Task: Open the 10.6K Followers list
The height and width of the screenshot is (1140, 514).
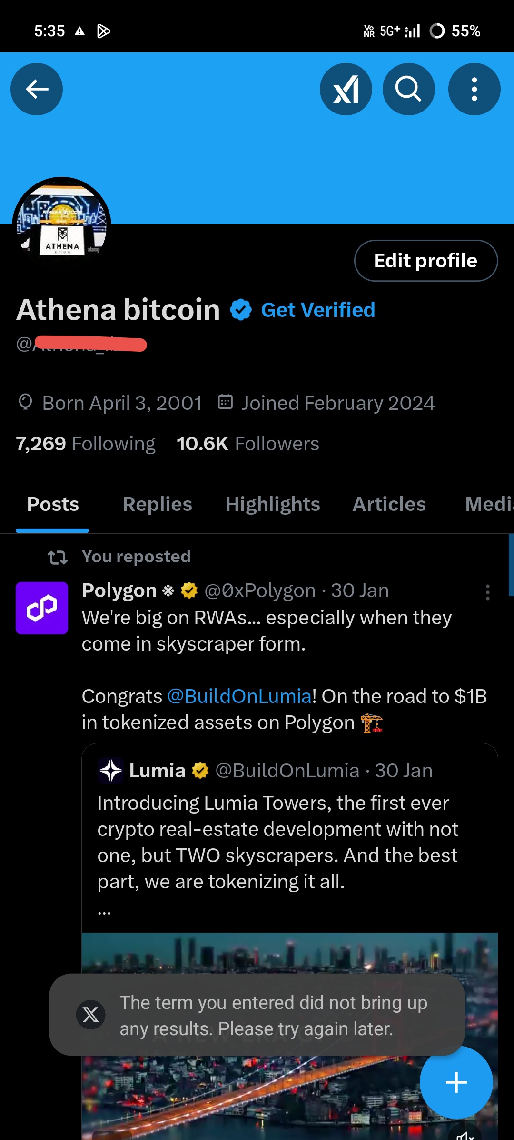Action: click(247, 444)
